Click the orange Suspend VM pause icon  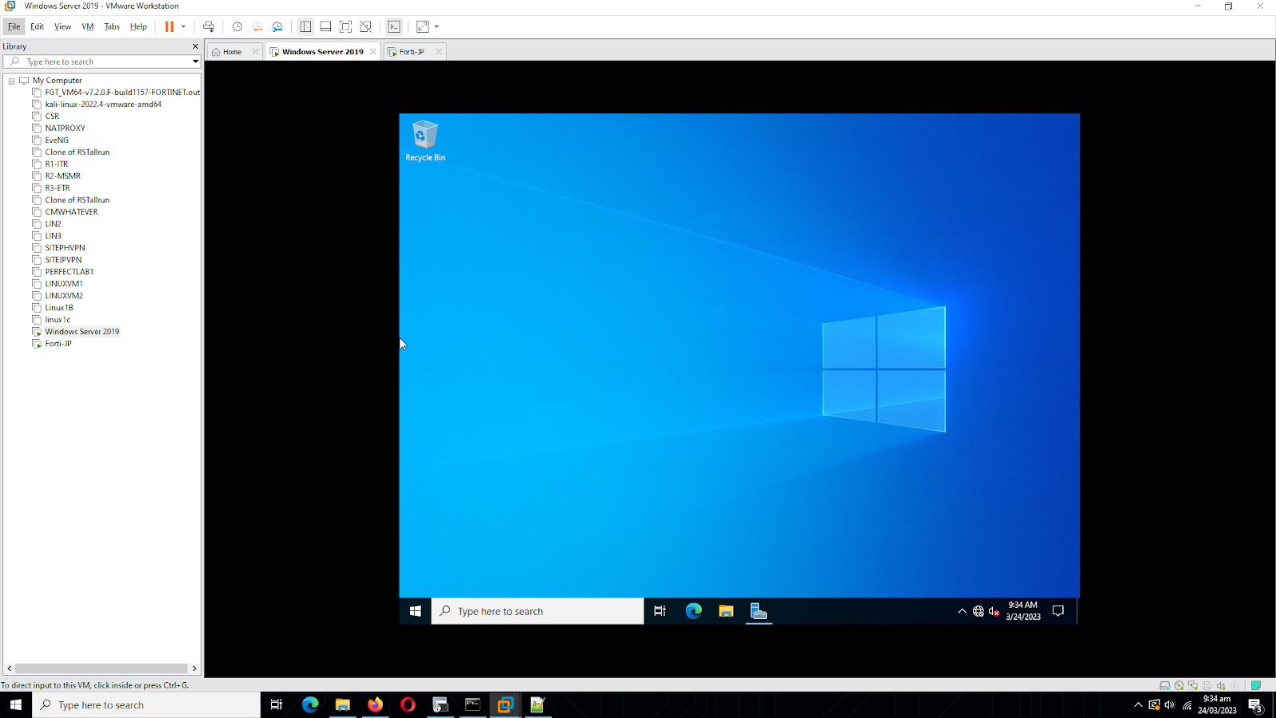click(x=169, y=26)
